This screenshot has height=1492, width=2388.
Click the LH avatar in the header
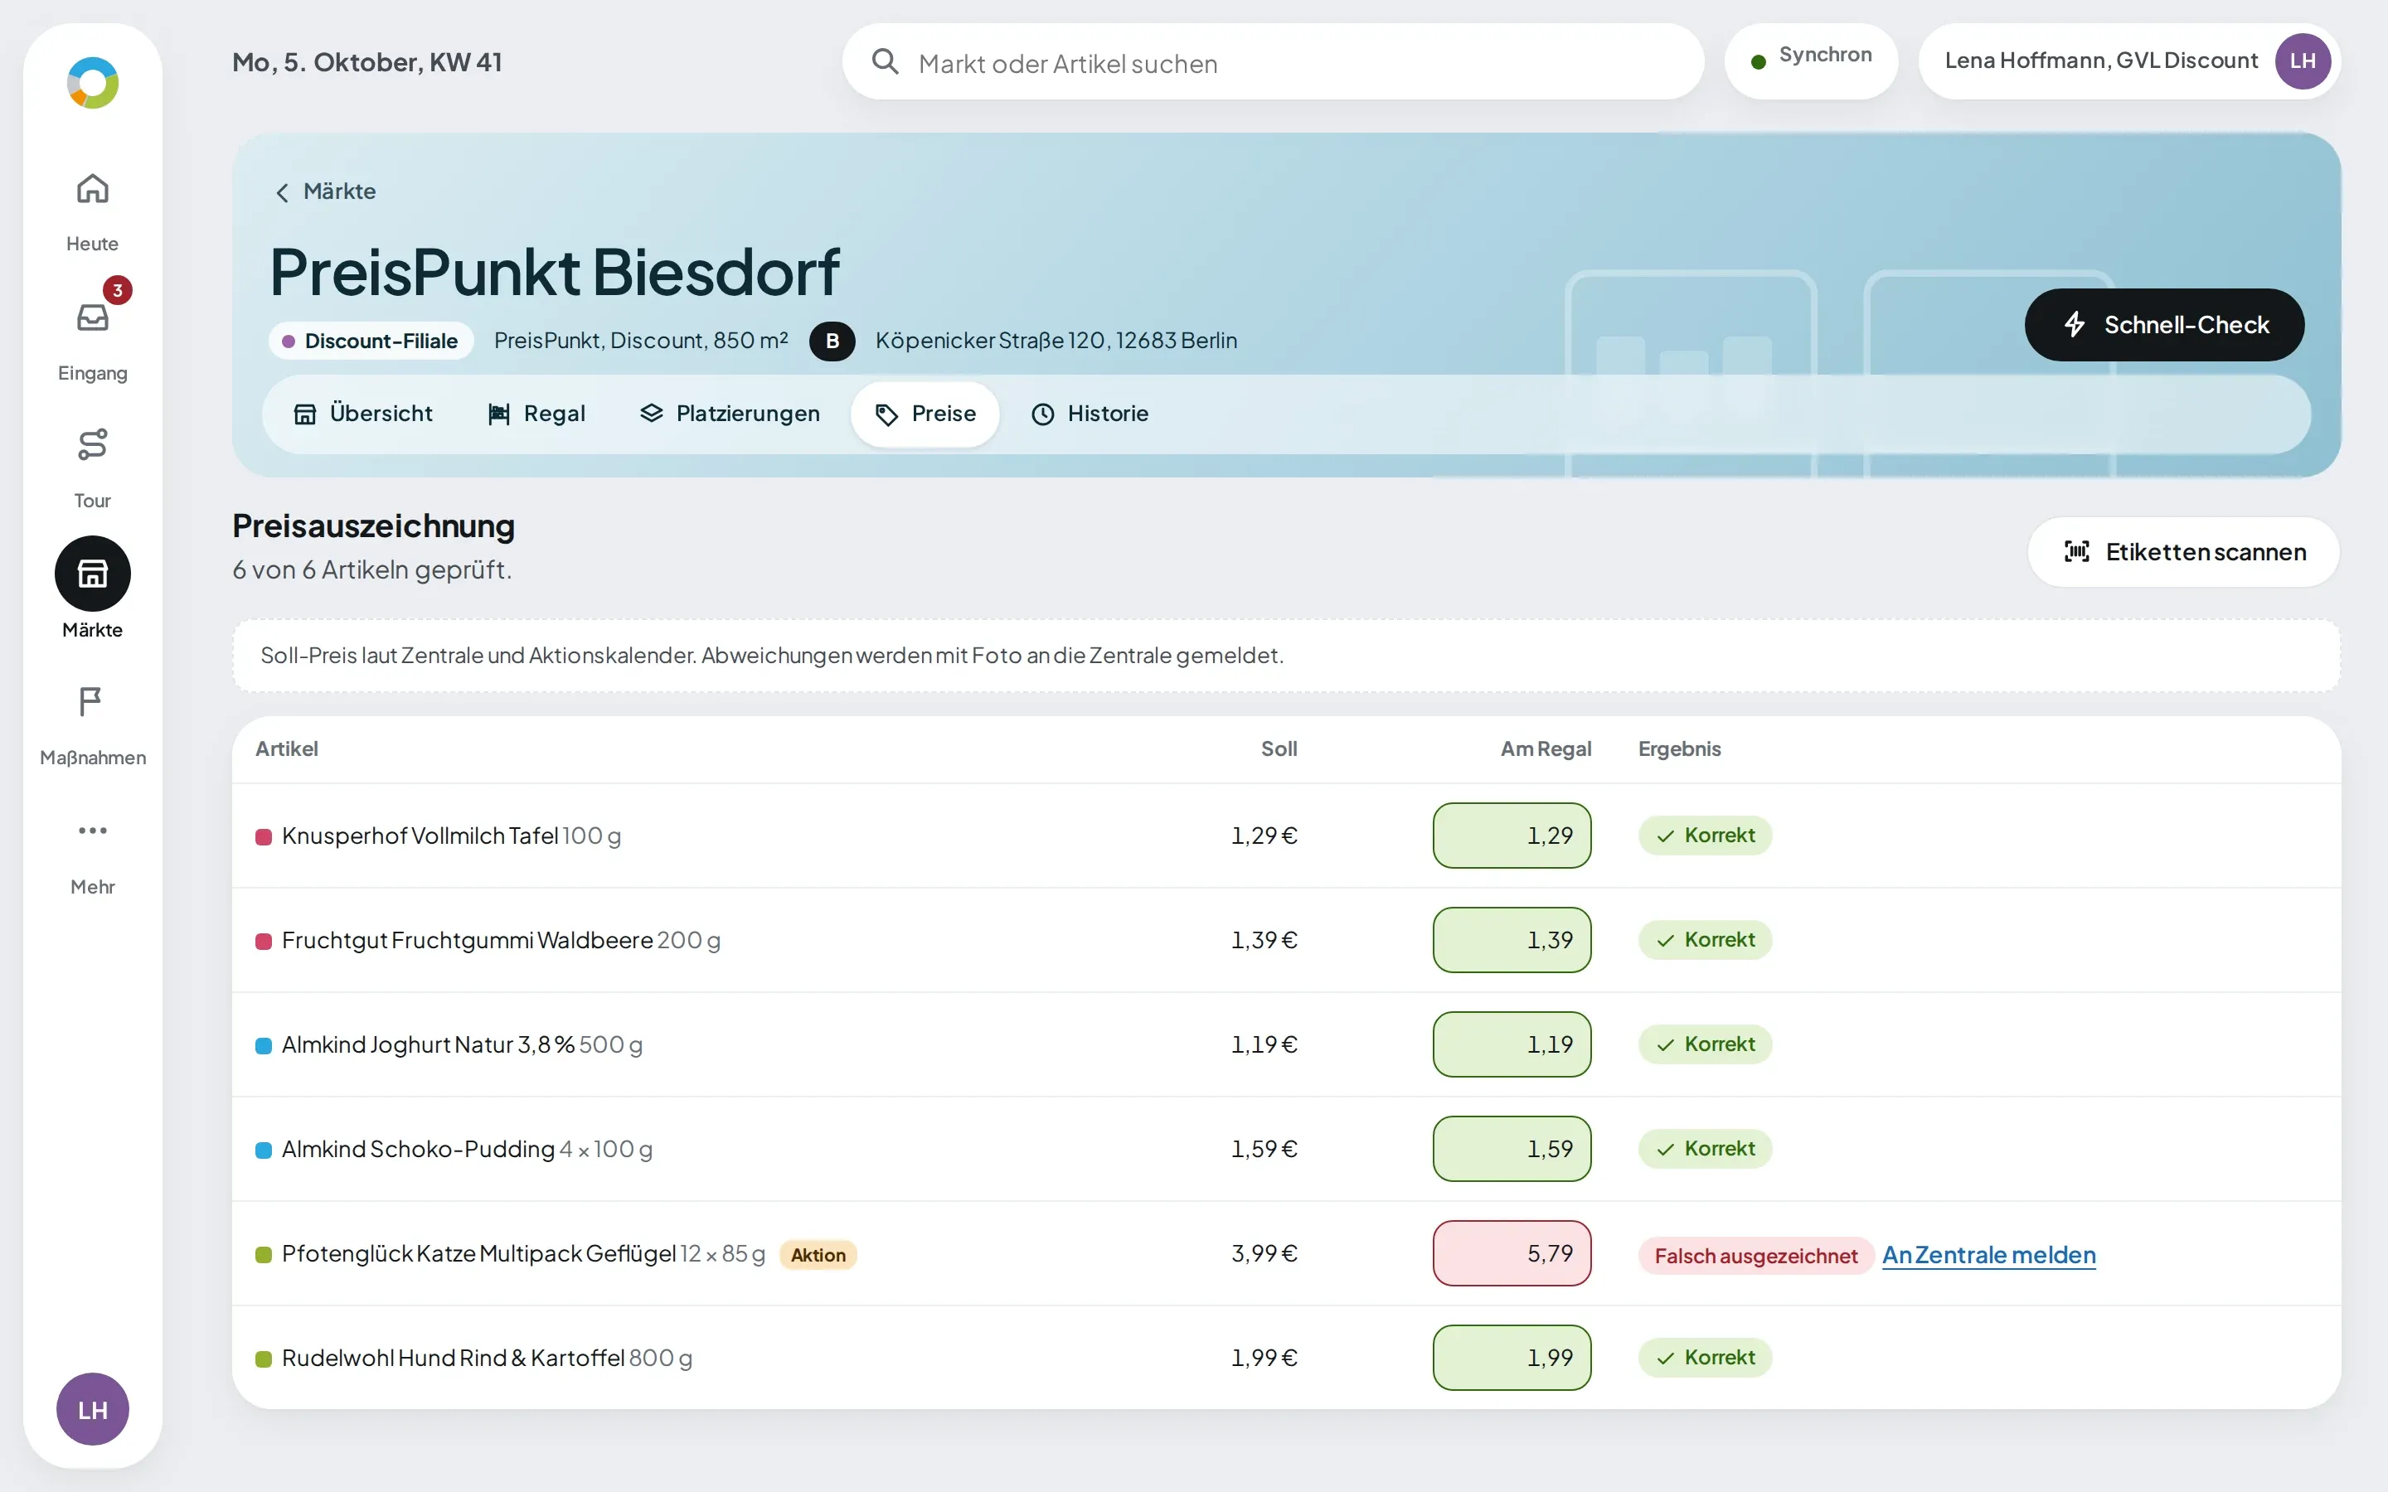tap(2302, 61)
